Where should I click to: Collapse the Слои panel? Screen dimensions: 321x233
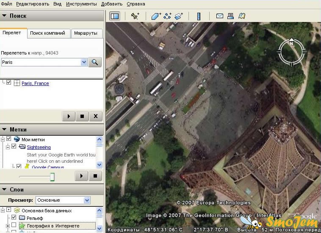pyautogui.click(x=4, y=189)
